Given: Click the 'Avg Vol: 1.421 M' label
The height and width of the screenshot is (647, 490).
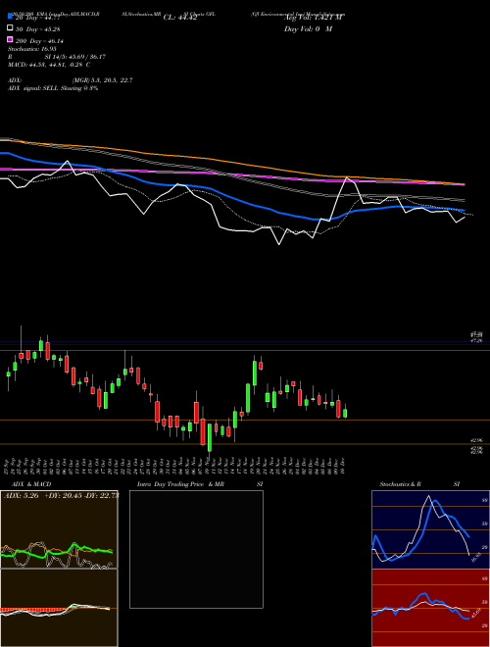Looking at the screenshot, I should click(314, 18).
